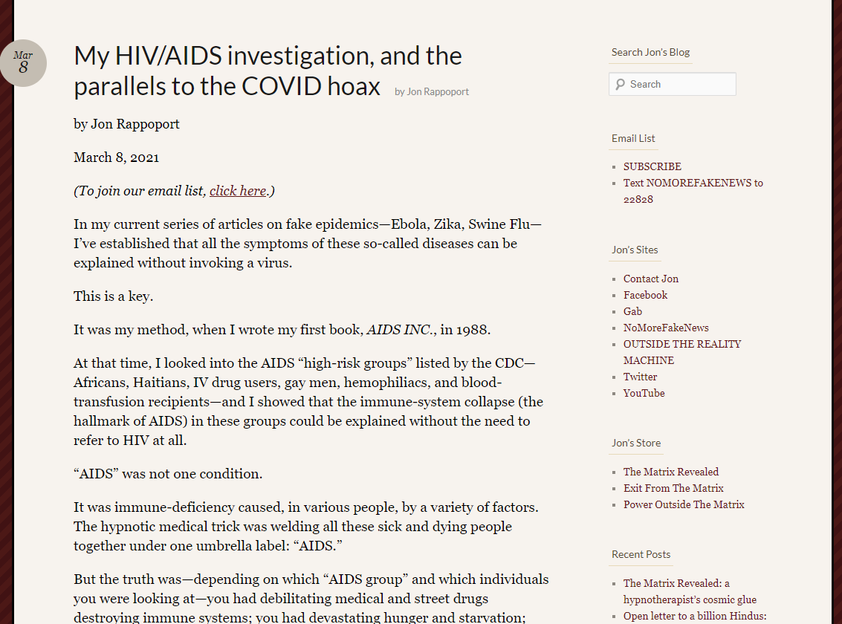Open the SUBSCRIBE link
The image size is (842, 624).
[x=652, y=167]
